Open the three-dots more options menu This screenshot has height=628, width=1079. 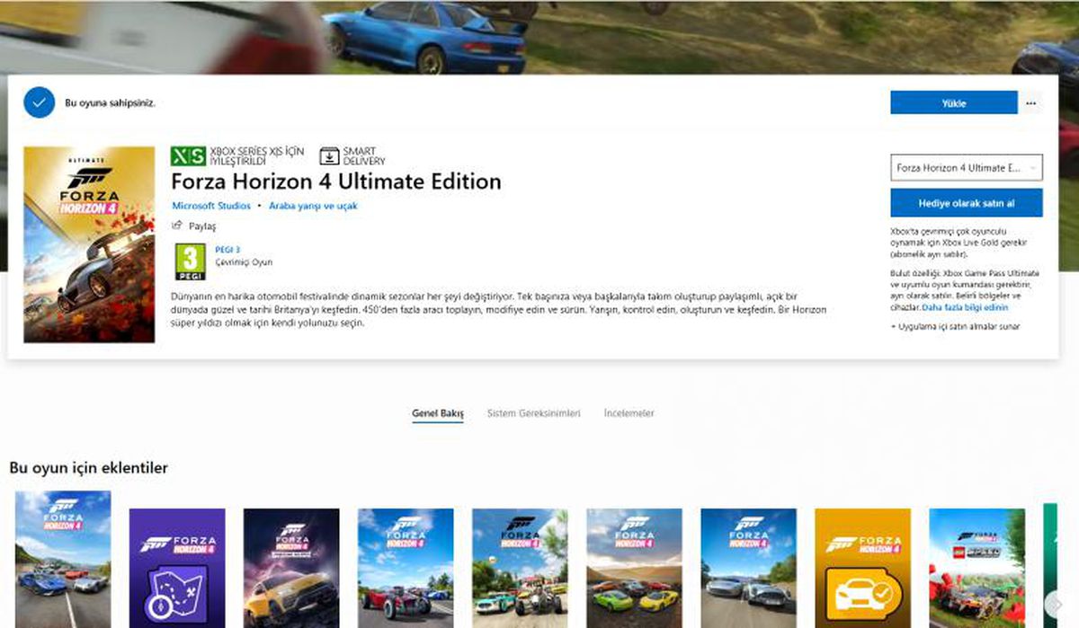pyautogui.click(x=1030, y=103)
